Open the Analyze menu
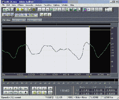Image resolution: width=119 pixels, height=100 pixels. tap(38, 5)
